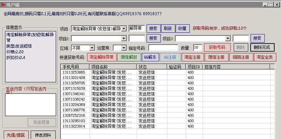Open the 项目2 dropdown list
281x139 pixels.
[x=124, y=38]
